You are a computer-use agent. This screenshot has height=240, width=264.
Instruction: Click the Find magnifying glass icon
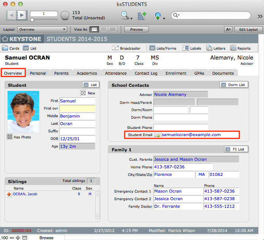pos(125,15)
